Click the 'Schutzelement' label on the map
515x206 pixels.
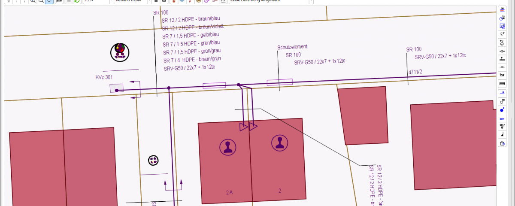[292, 47]
